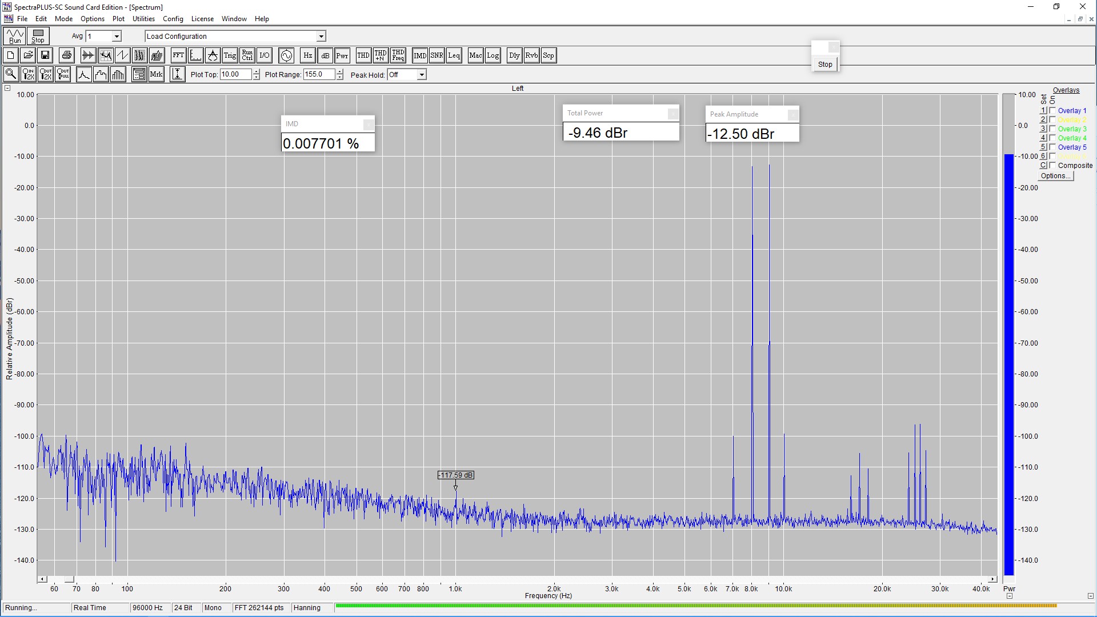Toggle the SNR measurement utility
This screenshot has height=617, width=1097.
tap(437, 55)
